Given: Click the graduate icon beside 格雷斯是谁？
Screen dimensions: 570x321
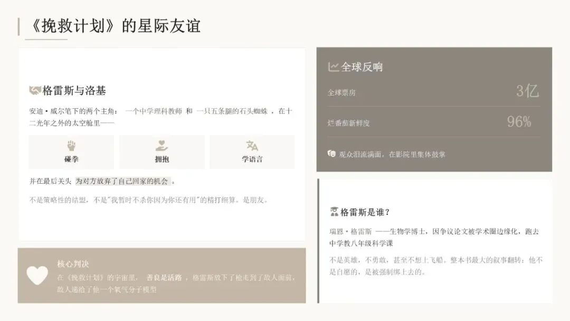Looking at the screenshot, I should (334, 212).
